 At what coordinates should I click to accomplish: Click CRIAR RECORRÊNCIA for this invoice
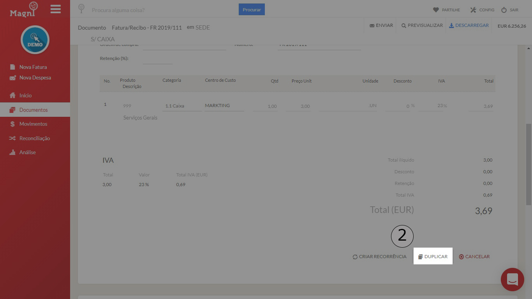coord(379,257)
